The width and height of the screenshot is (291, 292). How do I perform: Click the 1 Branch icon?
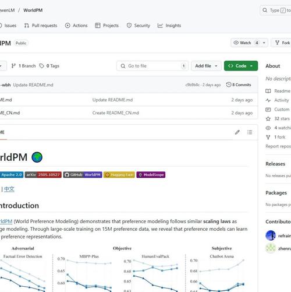click(13, 66)
